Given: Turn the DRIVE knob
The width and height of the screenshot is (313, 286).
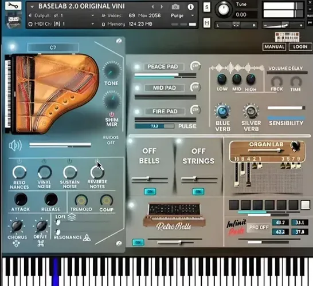Looking at the screenshot, I should 41,226.
